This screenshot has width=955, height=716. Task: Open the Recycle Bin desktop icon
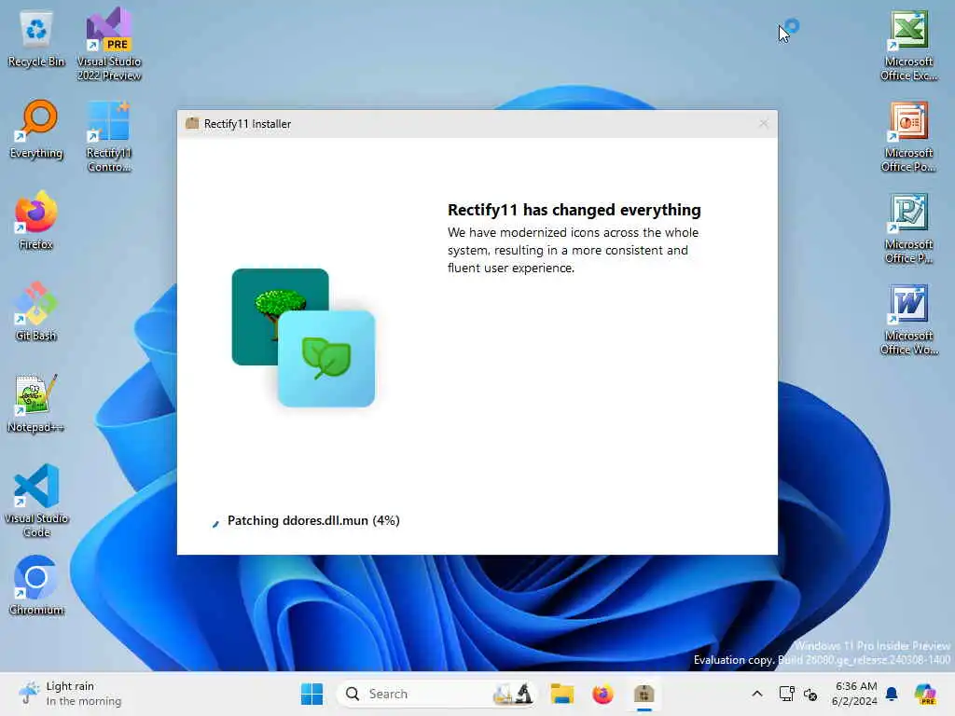click(36, 39)
